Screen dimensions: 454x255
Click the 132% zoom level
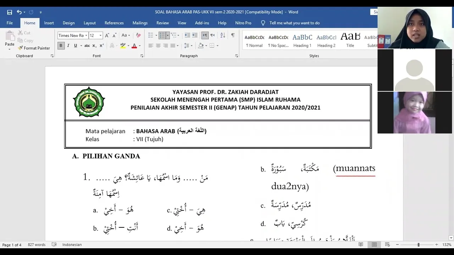click(447, 245)
